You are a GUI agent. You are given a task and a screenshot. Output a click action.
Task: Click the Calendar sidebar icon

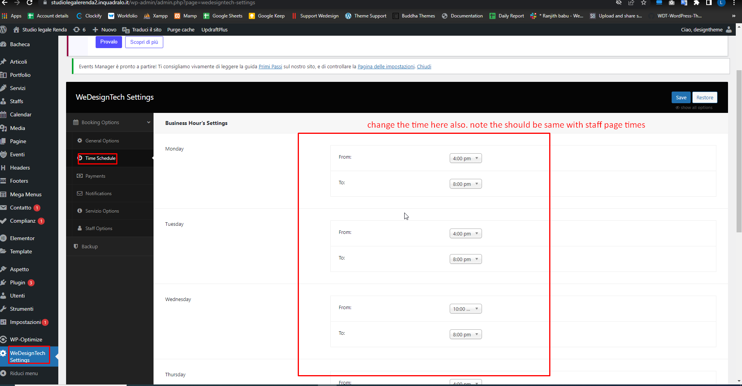(x=3, y=114)
